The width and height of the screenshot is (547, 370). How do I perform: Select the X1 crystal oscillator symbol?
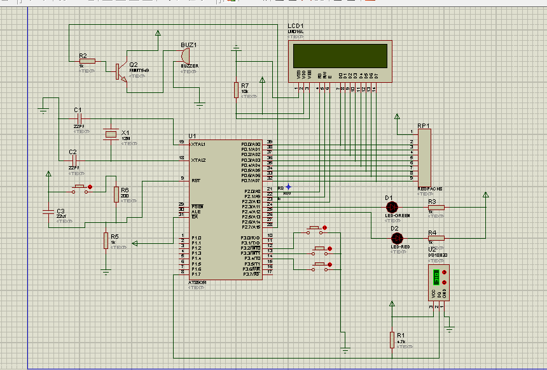[111, 134]
